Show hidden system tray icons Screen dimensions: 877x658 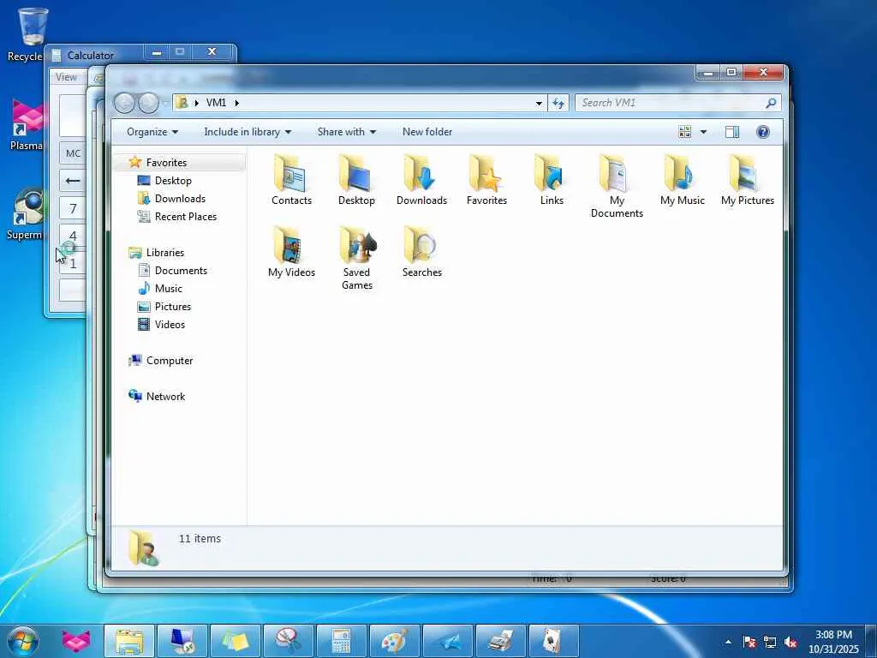click(728, 642)
